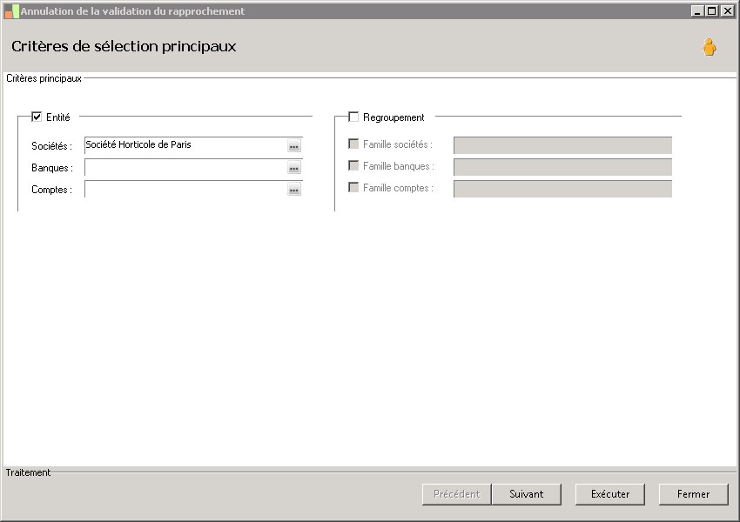Enable the Regroupement checkbox
Viewport: 740px width, 522px height.
pos(353,117)
